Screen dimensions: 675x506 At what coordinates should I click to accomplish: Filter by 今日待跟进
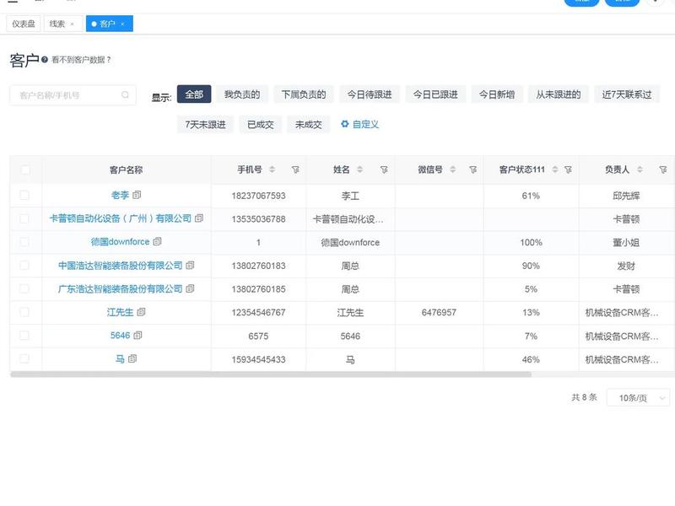[370, 94]
